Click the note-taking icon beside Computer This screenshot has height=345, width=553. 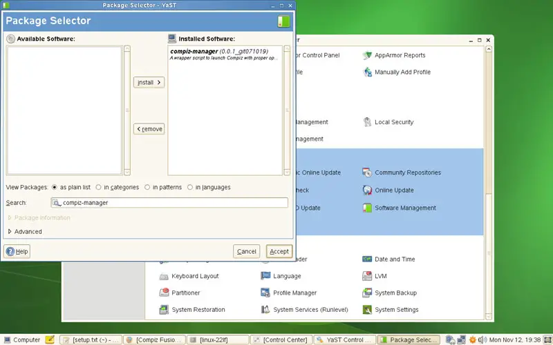click(50, 339)
